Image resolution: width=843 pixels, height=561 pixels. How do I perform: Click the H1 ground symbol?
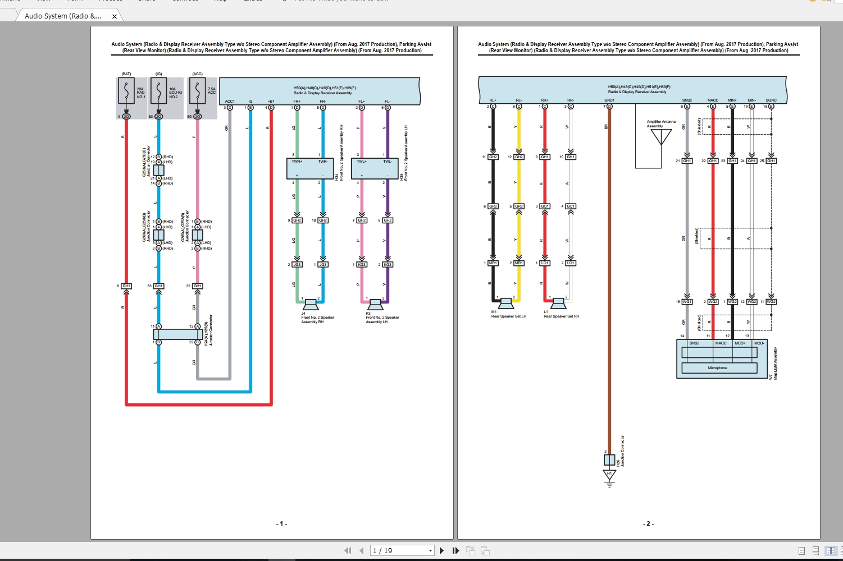609,478
